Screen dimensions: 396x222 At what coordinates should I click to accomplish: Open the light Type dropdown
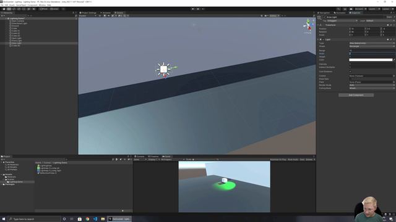click(x=372, y=43)
